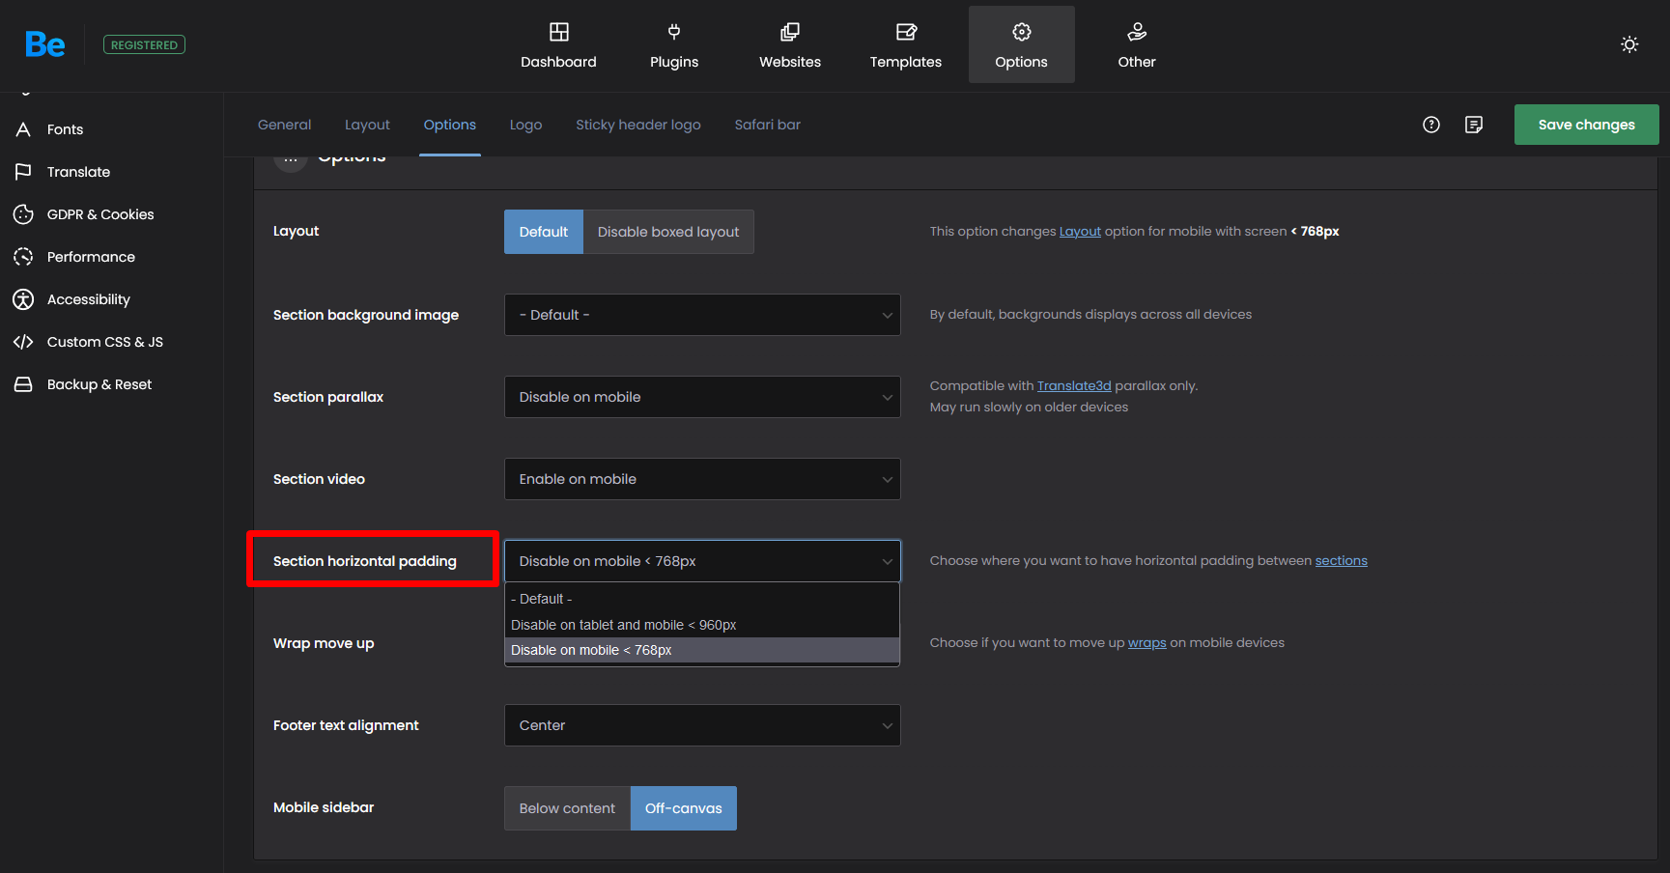The width and height of the screenshot is (1670, 873).
Task: Switch to the General tab
Action: [284, 125]
